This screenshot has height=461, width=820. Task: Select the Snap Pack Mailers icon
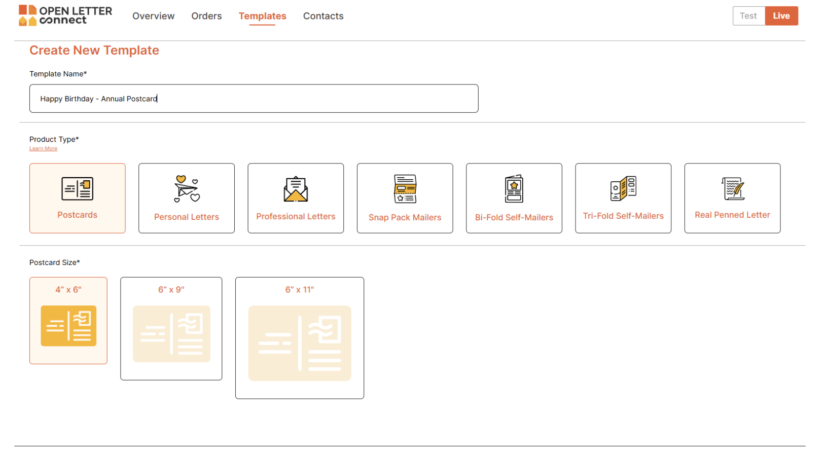coord(405,189)
